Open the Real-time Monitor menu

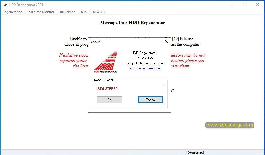click(x=40, y=12)
